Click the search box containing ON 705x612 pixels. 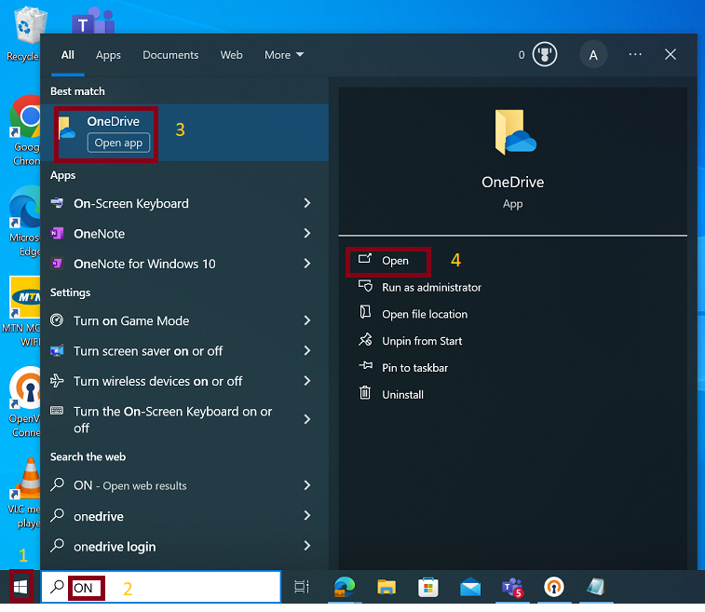pyautogui.click(x=161, y=587)
